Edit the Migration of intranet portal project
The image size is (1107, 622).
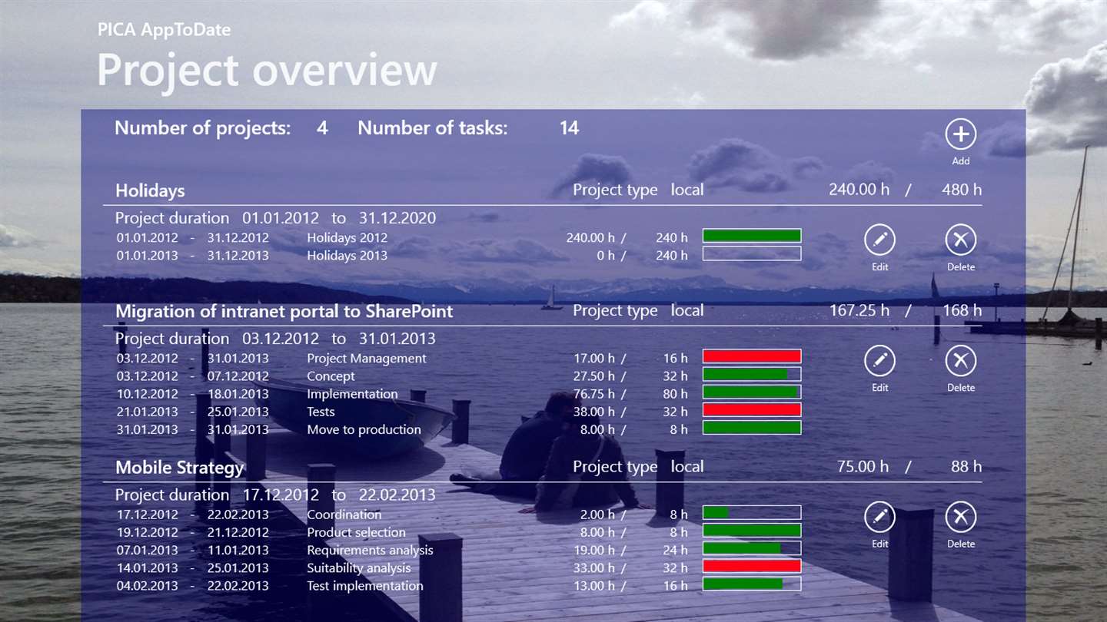click(880, 361)
